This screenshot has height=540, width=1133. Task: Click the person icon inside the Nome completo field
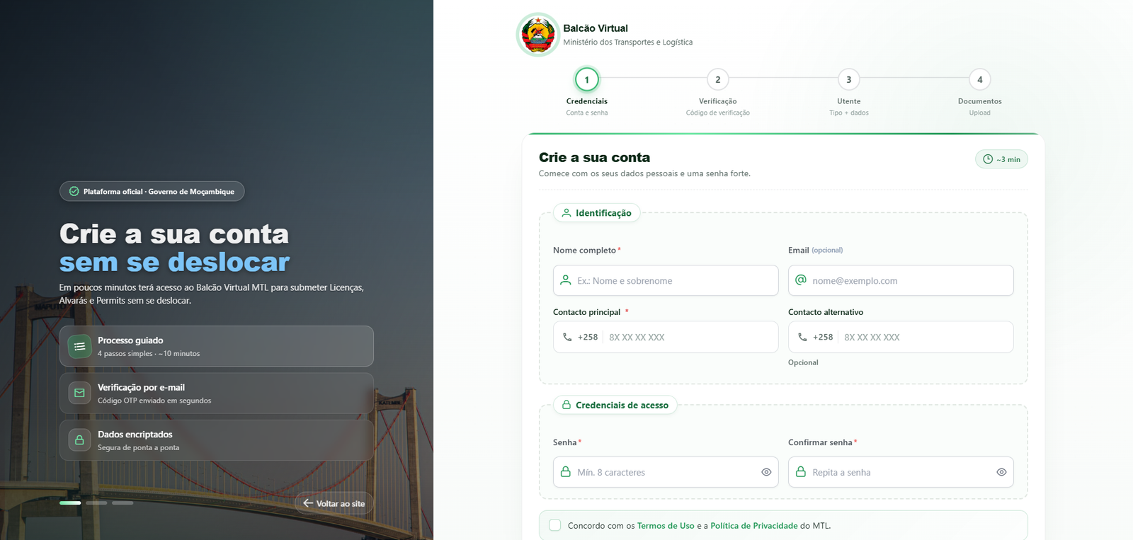pos(566,280)
